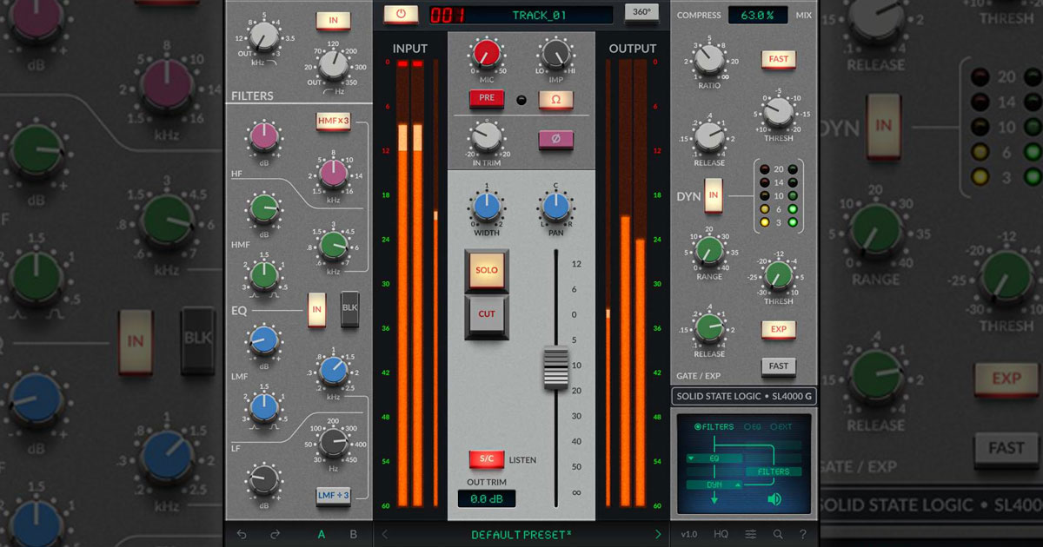Screen dimensions: 1043x547
Task: Toggle the EQ IN button
Action: (317, 309)
